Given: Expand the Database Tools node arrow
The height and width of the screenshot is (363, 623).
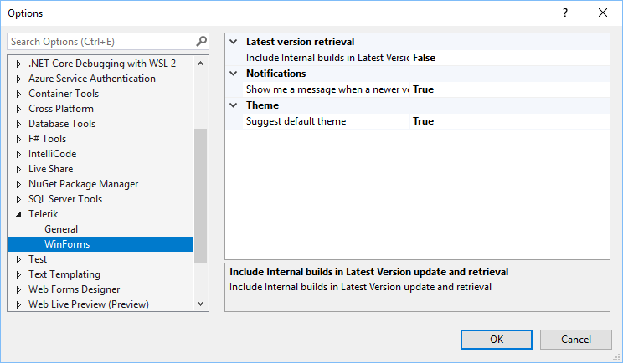Looking at the screenshot, I should coord(18,124).
